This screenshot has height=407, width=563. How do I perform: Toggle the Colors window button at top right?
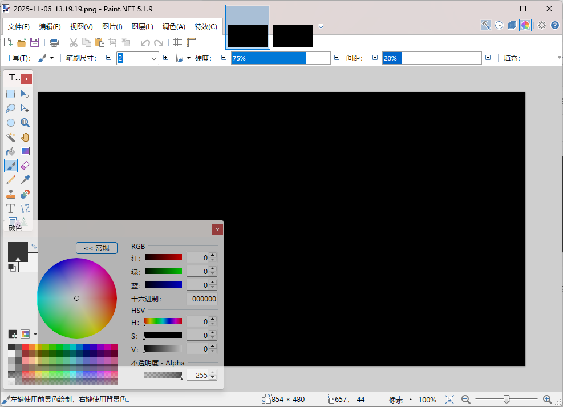point(525,25)
